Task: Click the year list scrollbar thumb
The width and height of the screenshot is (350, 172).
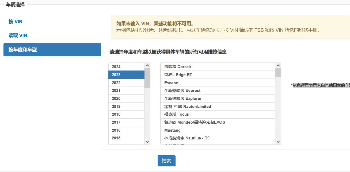Action: 147,78
